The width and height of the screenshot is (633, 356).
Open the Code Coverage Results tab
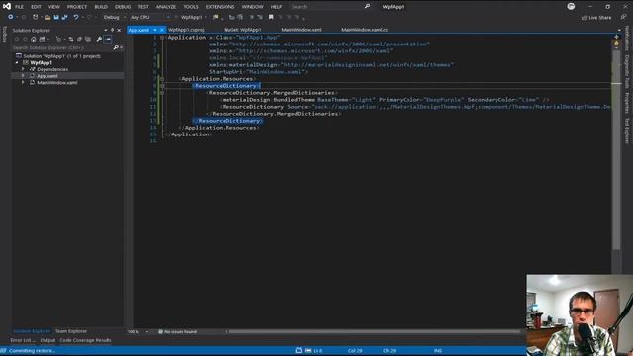point(85,340)
